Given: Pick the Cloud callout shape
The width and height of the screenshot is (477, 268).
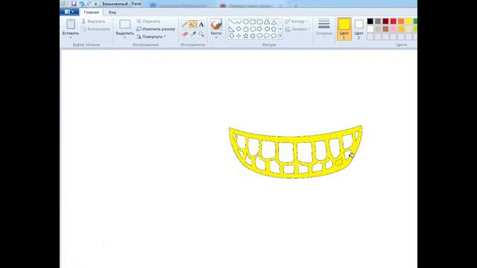Looking at the screenshot, I should (274, 36).
